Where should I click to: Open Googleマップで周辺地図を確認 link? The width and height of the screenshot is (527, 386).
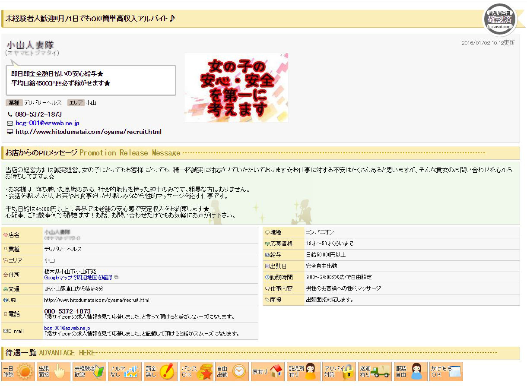pos(78,277)
